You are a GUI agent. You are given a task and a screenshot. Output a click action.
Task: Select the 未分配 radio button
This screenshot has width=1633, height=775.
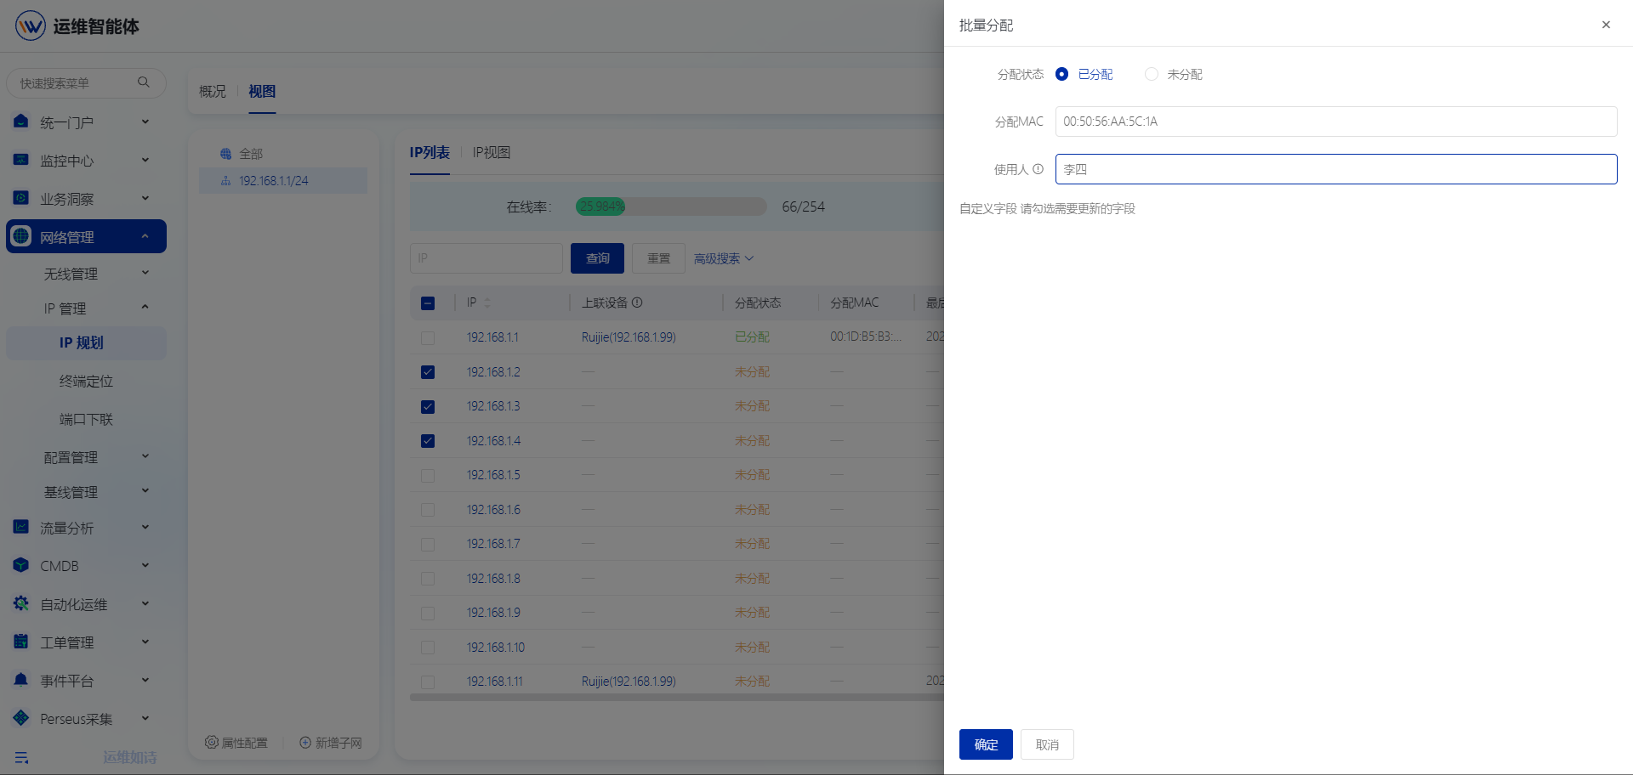[1152, 74]
